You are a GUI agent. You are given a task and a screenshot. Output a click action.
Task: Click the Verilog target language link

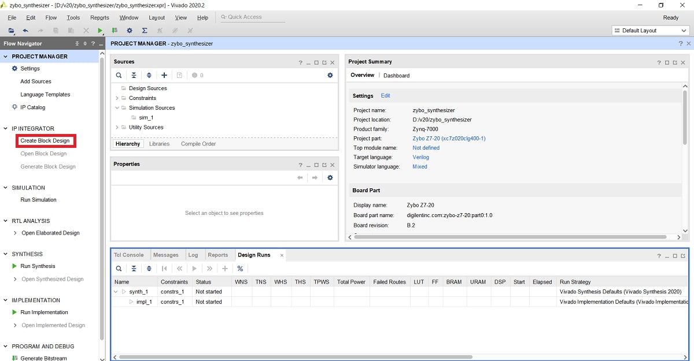point(420,157)
